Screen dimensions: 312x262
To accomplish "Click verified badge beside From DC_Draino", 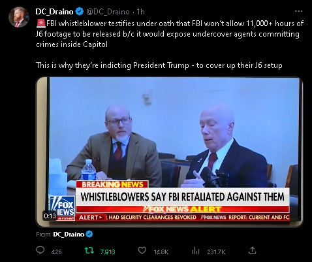I will click(89, 234).
